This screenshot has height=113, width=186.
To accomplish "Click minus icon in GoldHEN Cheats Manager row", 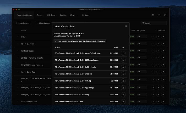I will 154,65.
